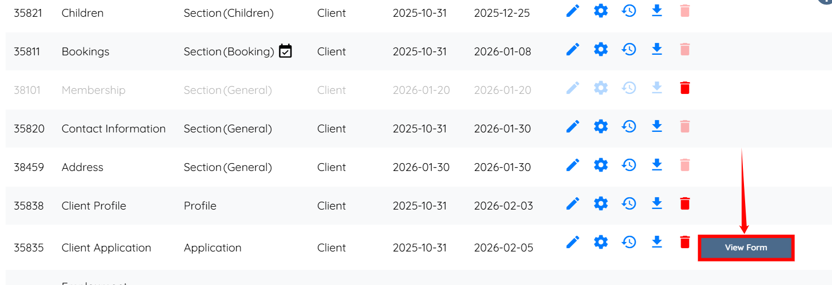
Task: Click the View Form button
Action: pyautogui.click(x=746, y=248)
